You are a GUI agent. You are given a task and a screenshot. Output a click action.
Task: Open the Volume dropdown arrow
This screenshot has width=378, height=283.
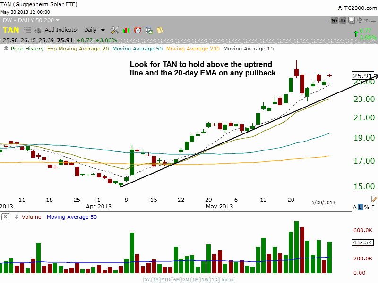17,217
